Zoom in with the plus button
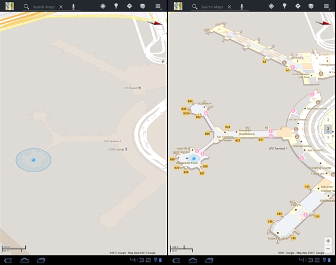This screenshot has height=265, width=336. (328, 241)
